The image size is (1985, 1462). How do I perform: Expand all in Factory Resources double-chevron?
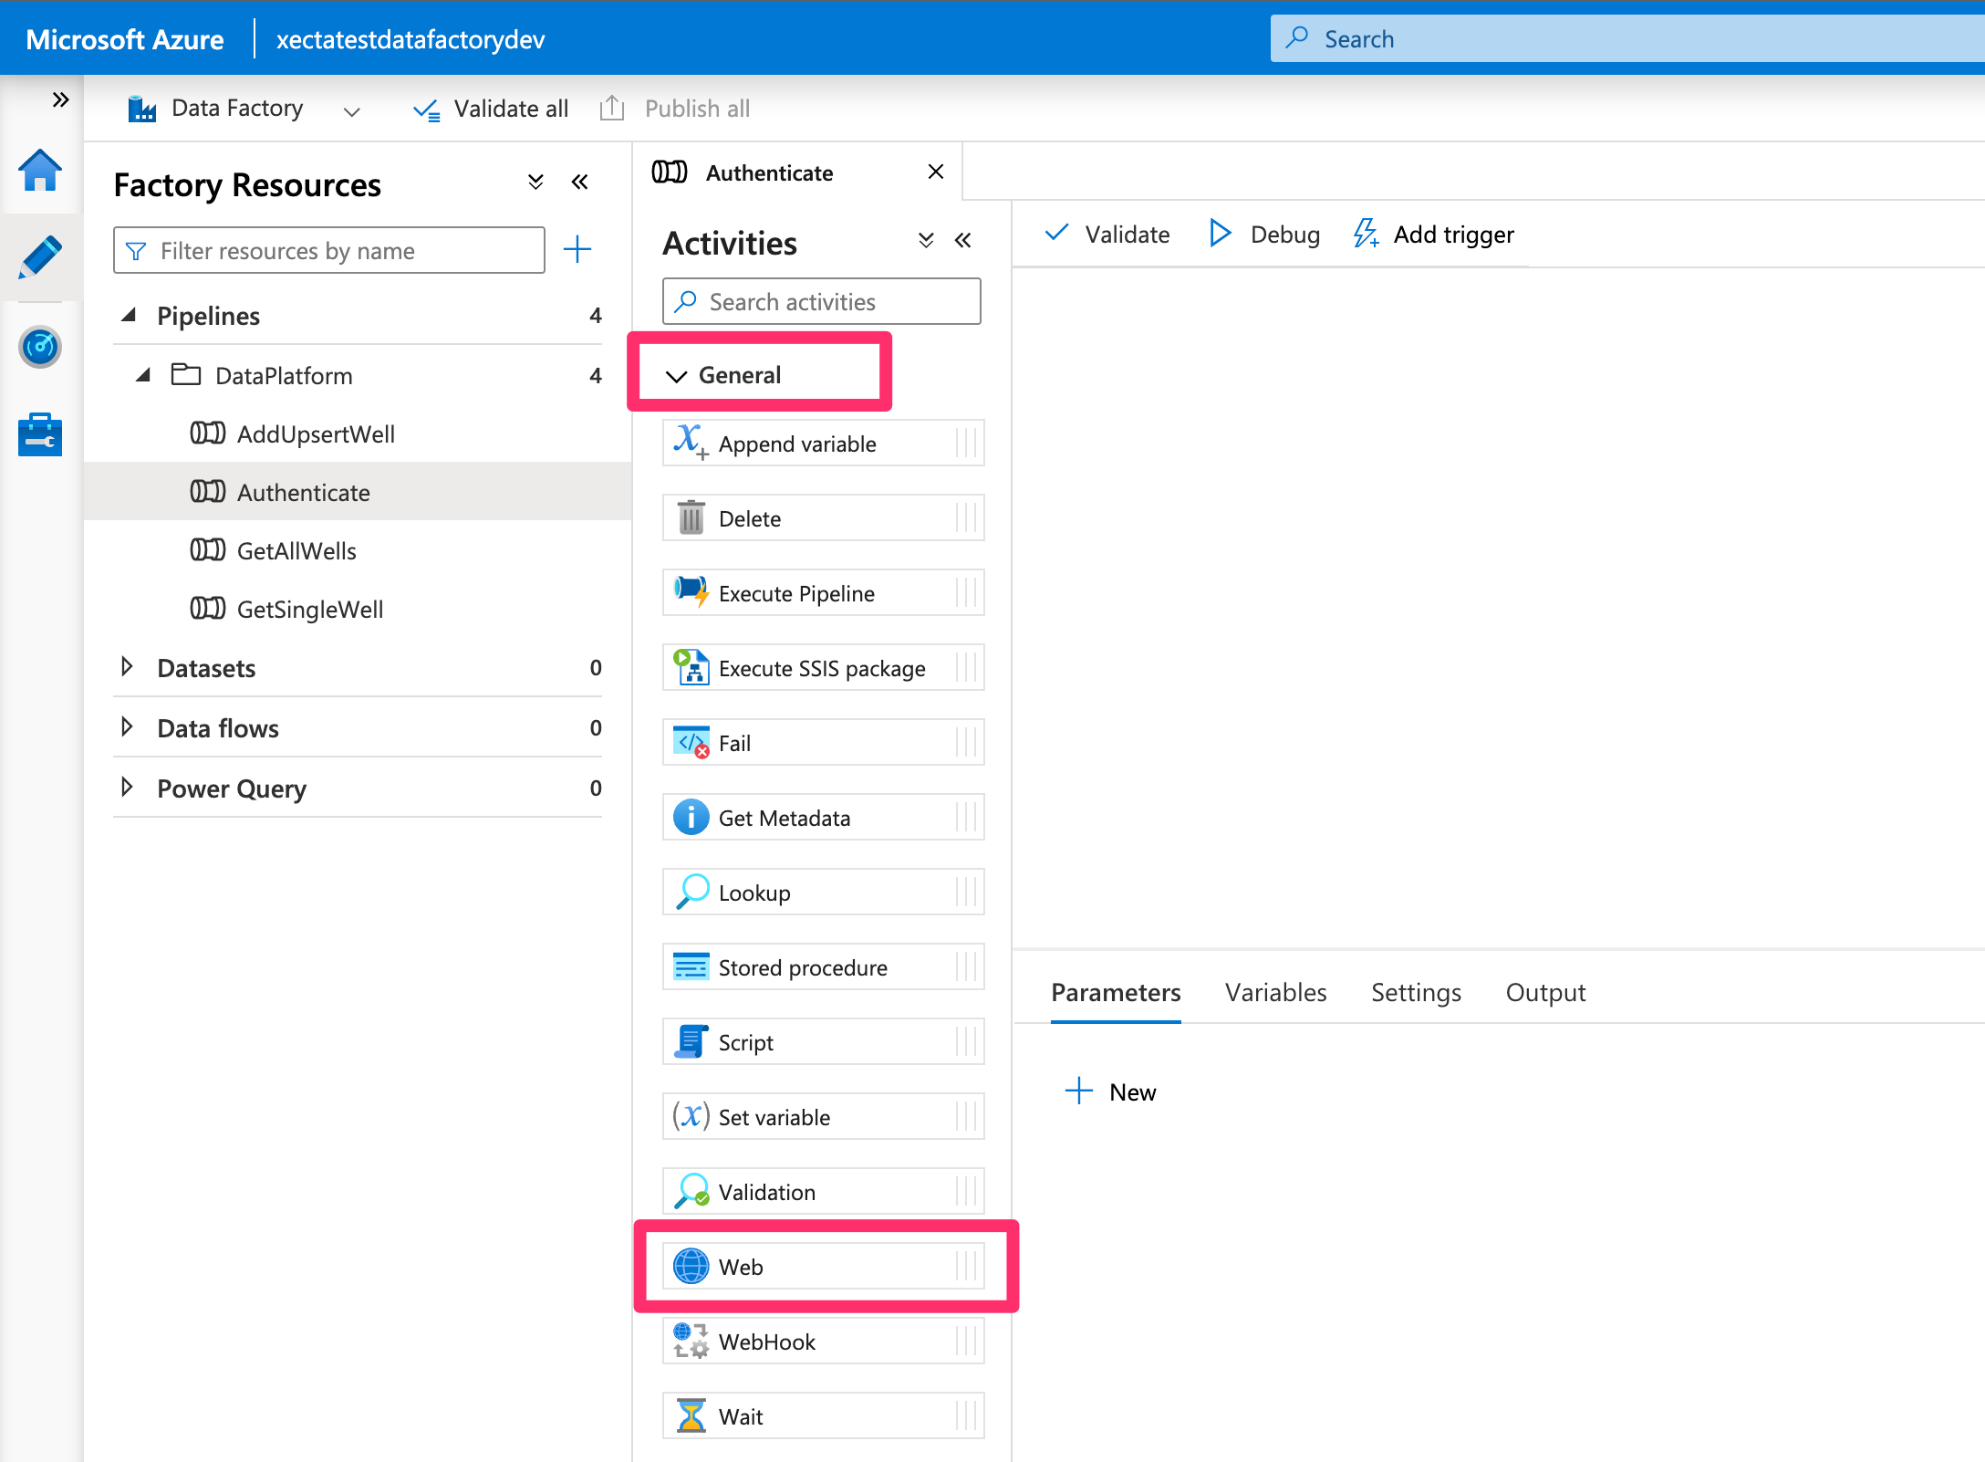[536, 182]
